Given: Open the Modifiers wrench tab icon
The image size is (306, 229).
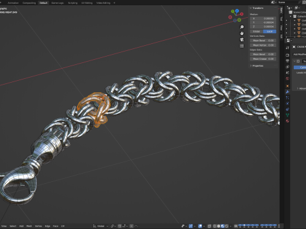Looking at the screenshot, I should tap(288, 92).
